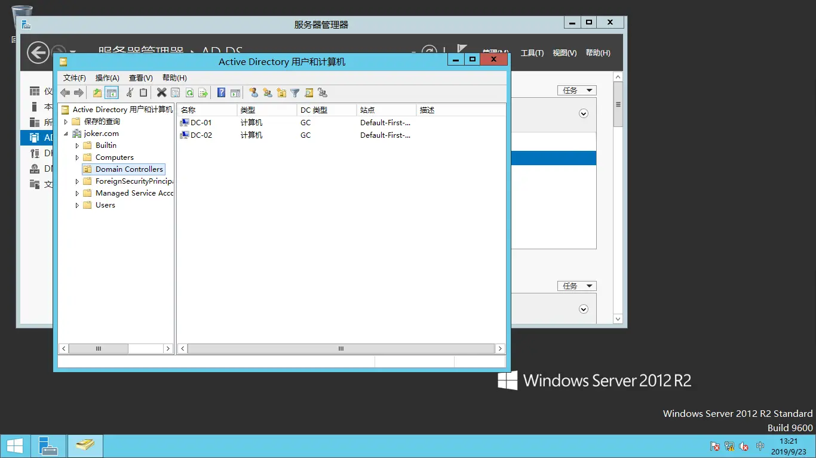This screenshot has height=458, width=816.
Task: Select the DC-01 computer row
Action: point(341,123)
